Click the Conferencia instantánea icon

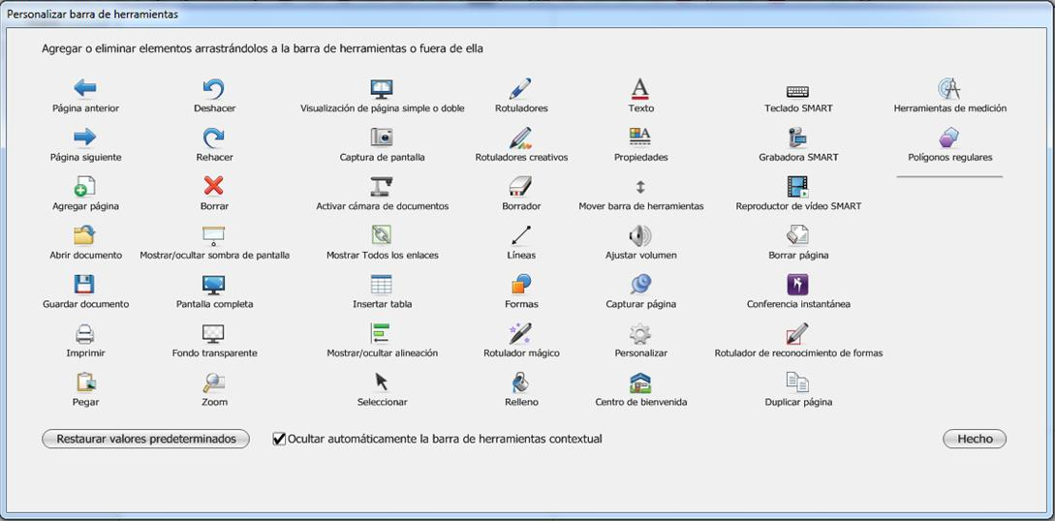coord(797,285)
